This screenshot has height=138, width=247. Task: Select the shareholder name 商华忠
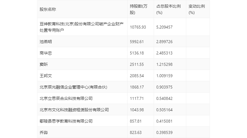pyautogui.click(x=46, y=53)
